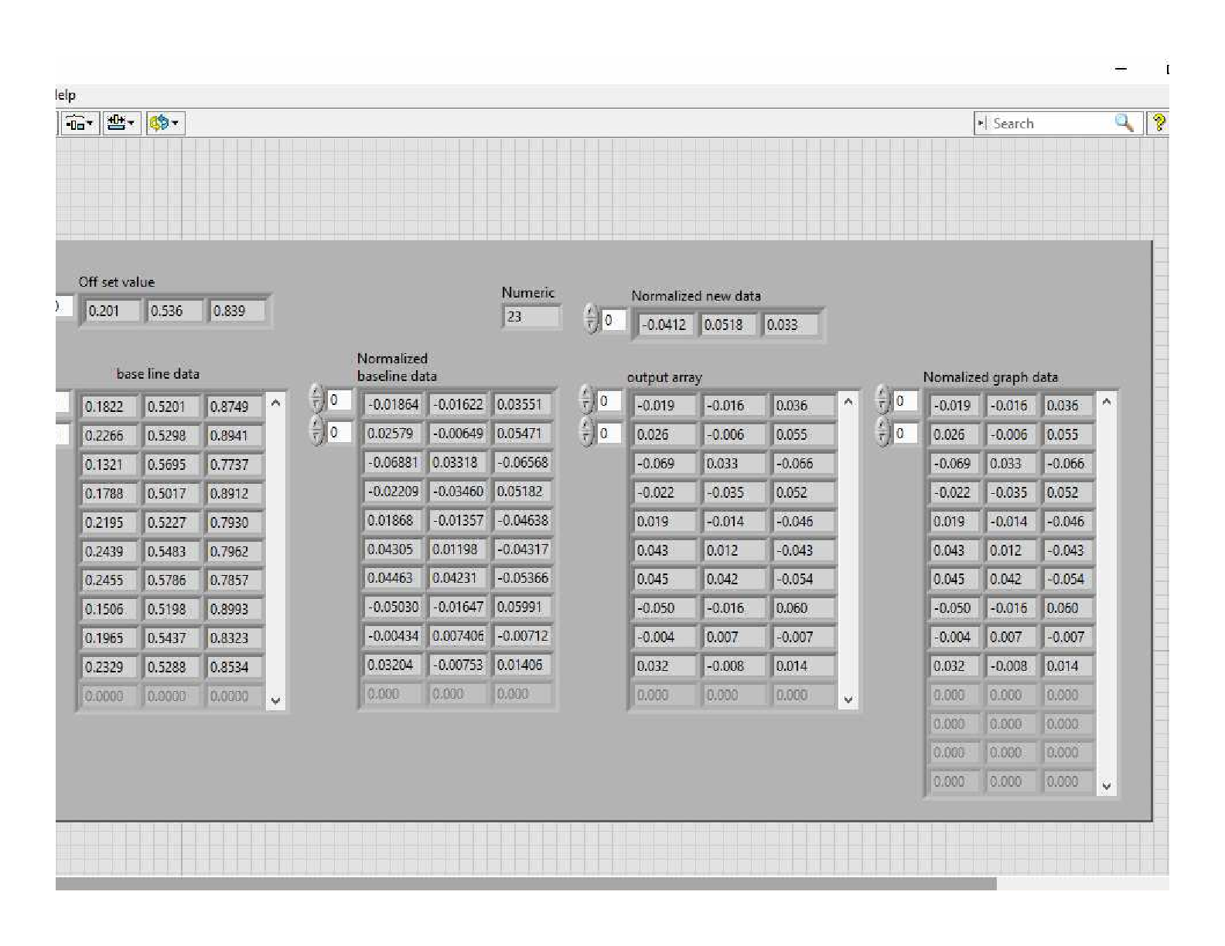Select the 0.201 Off set value cell

tap(112, 311)
